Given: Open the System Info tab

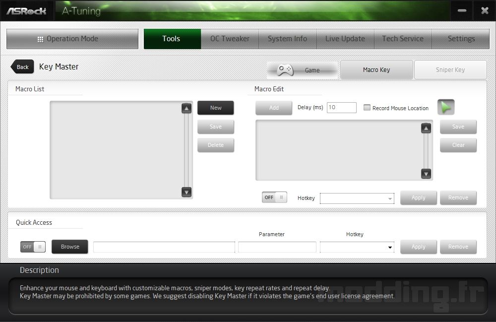Looking at the screenshot, I should pos(287,39).
